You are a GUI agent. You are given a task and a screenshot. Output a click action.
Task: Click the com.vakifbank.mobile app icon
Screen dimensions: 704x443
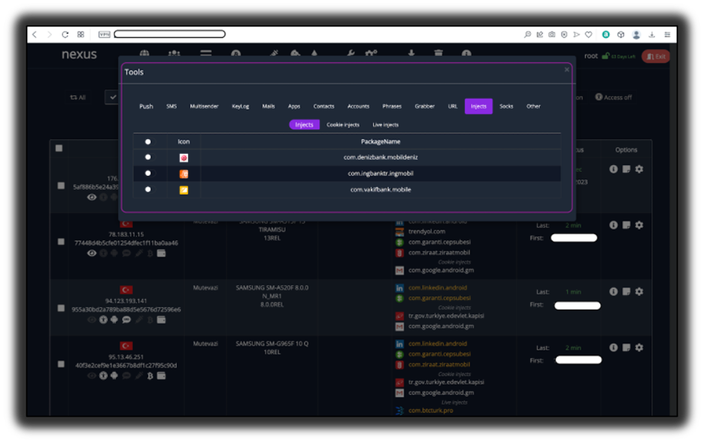coord(184,190)
